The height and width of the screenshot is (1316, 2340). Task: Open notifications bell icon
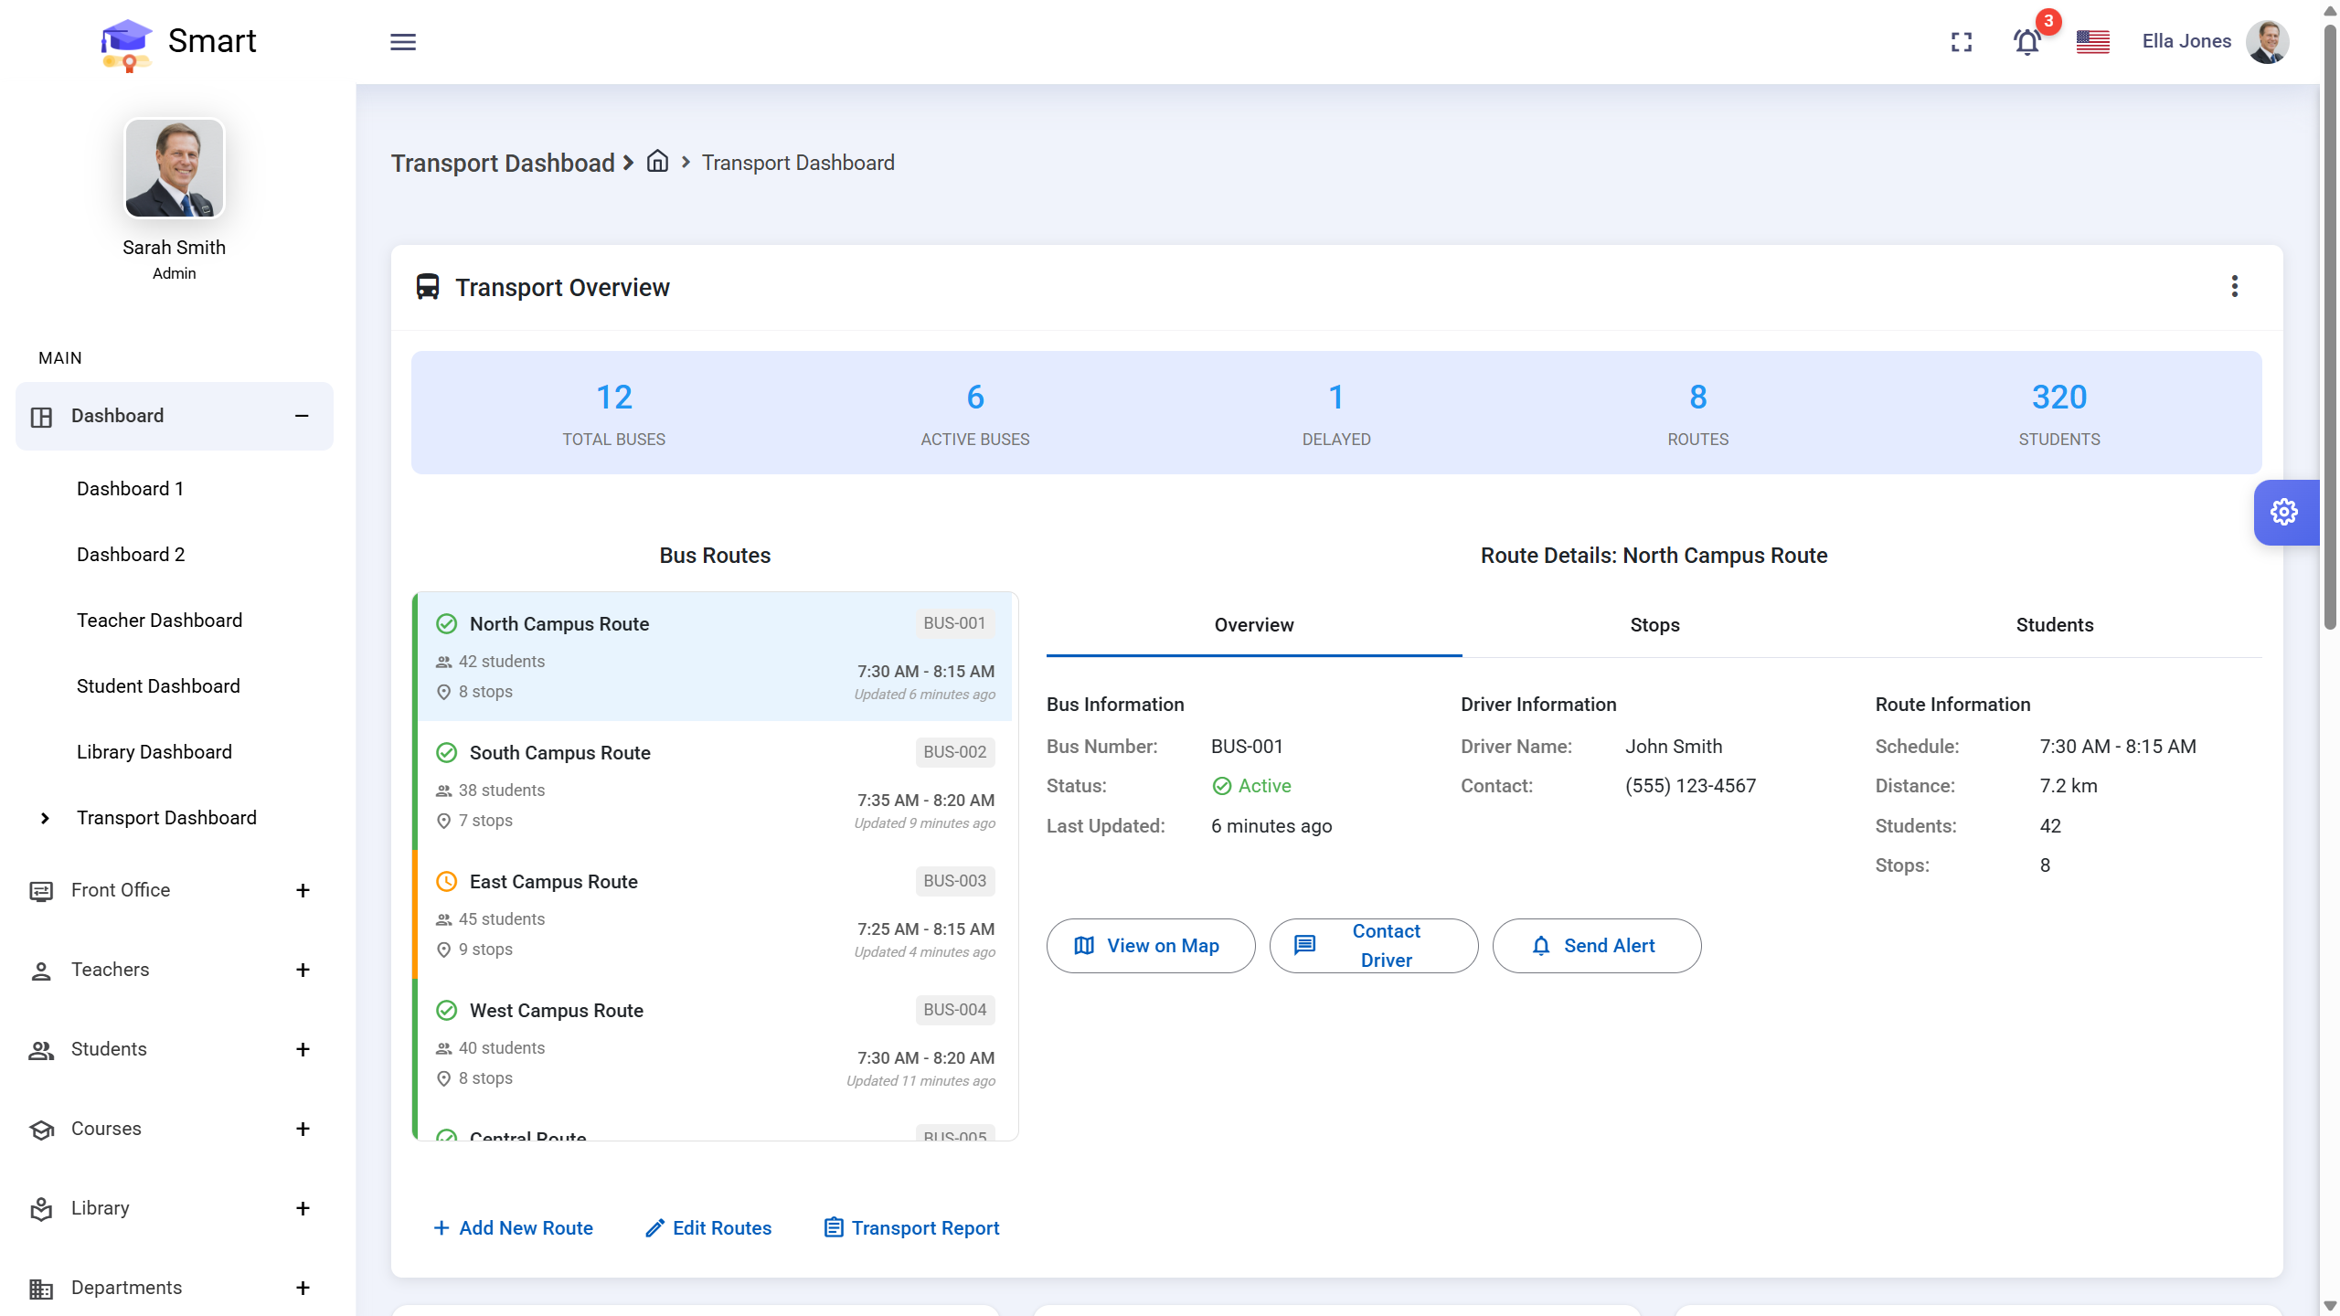2026,42
